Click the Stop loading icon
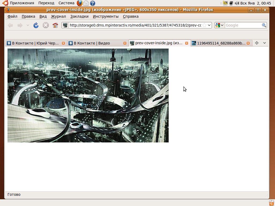This screenshot has height=206, width=275. click(x=46, y=25)
